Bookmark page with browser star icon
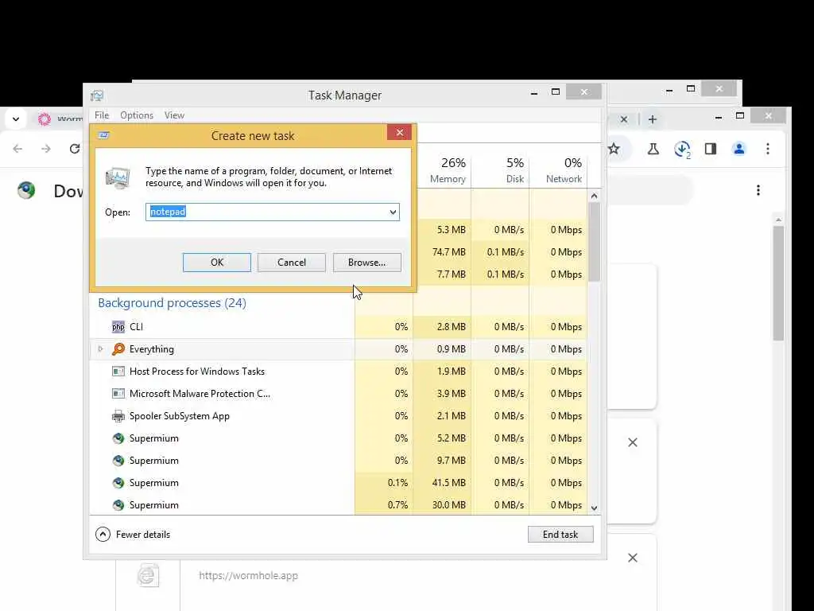This screenshot has height=611, width=814. (614, 149)
